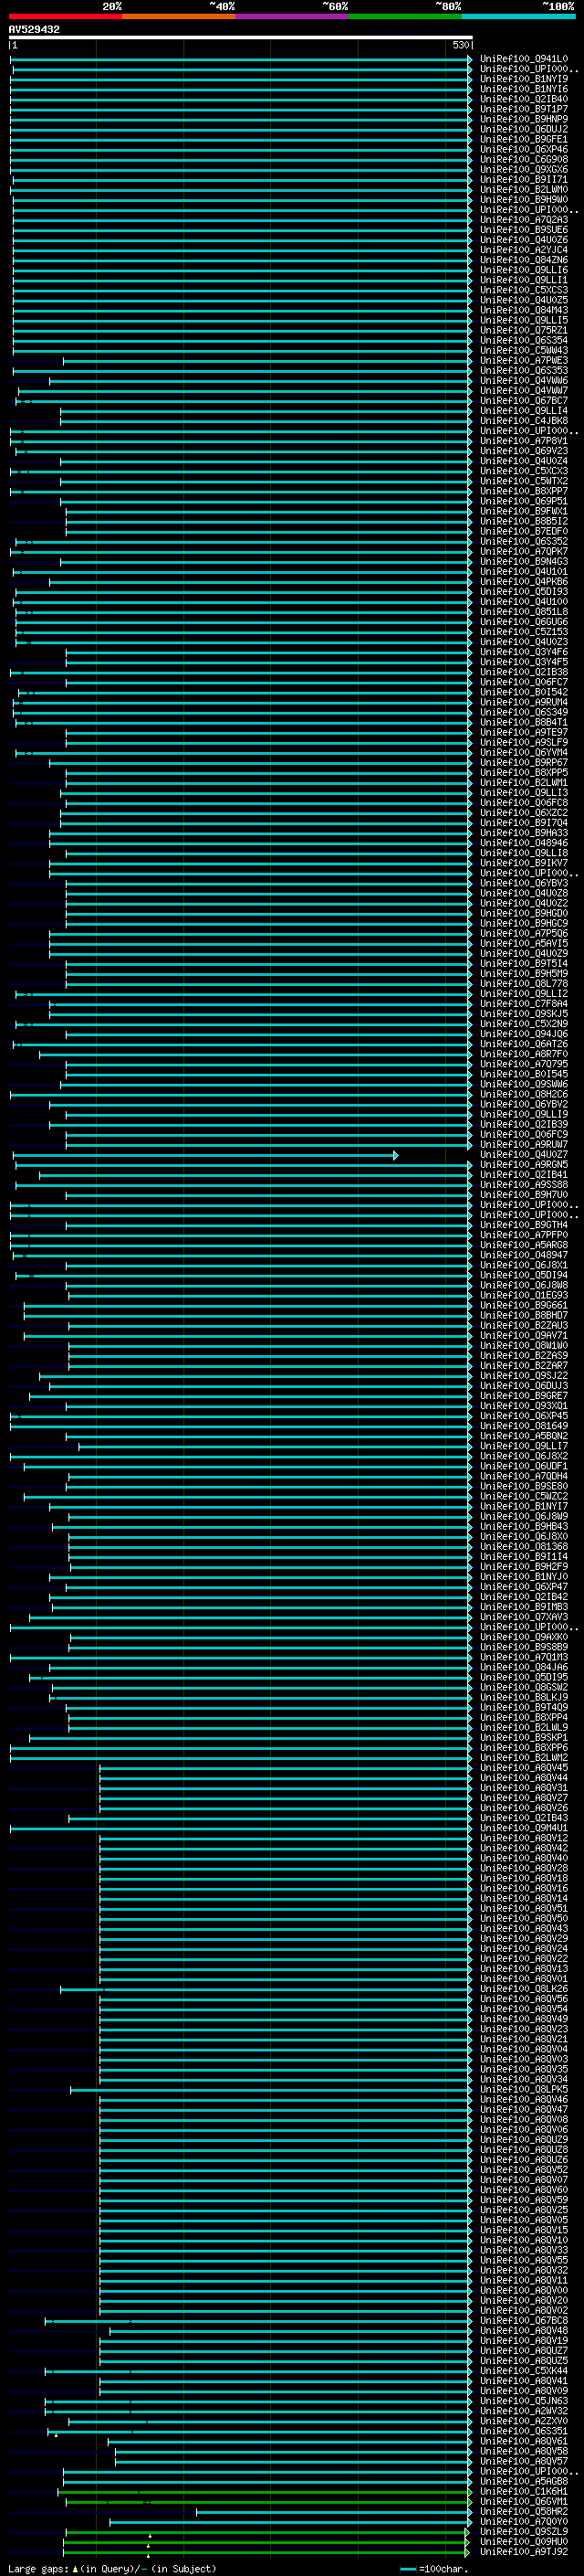Click hit label UniRef100_C5XCS3
Screen dimensions: 584x2576
(524, 290)
